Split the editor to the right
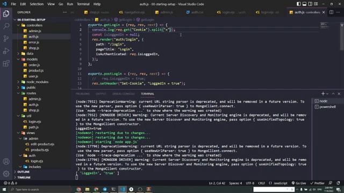Screen dimensions: 344x193 tap(331, 12)
